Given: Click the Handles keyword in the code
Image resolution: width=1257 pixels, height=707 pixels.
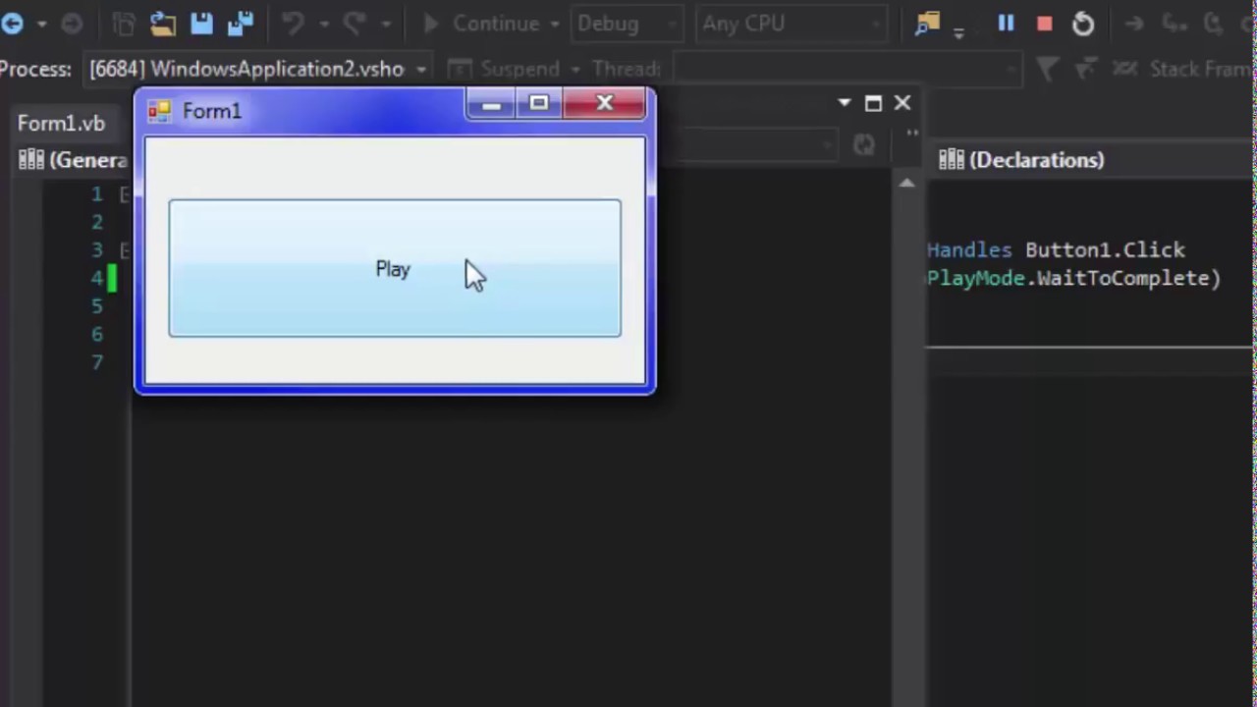Looking at the screenshot, I should click(x=969, y=250).
